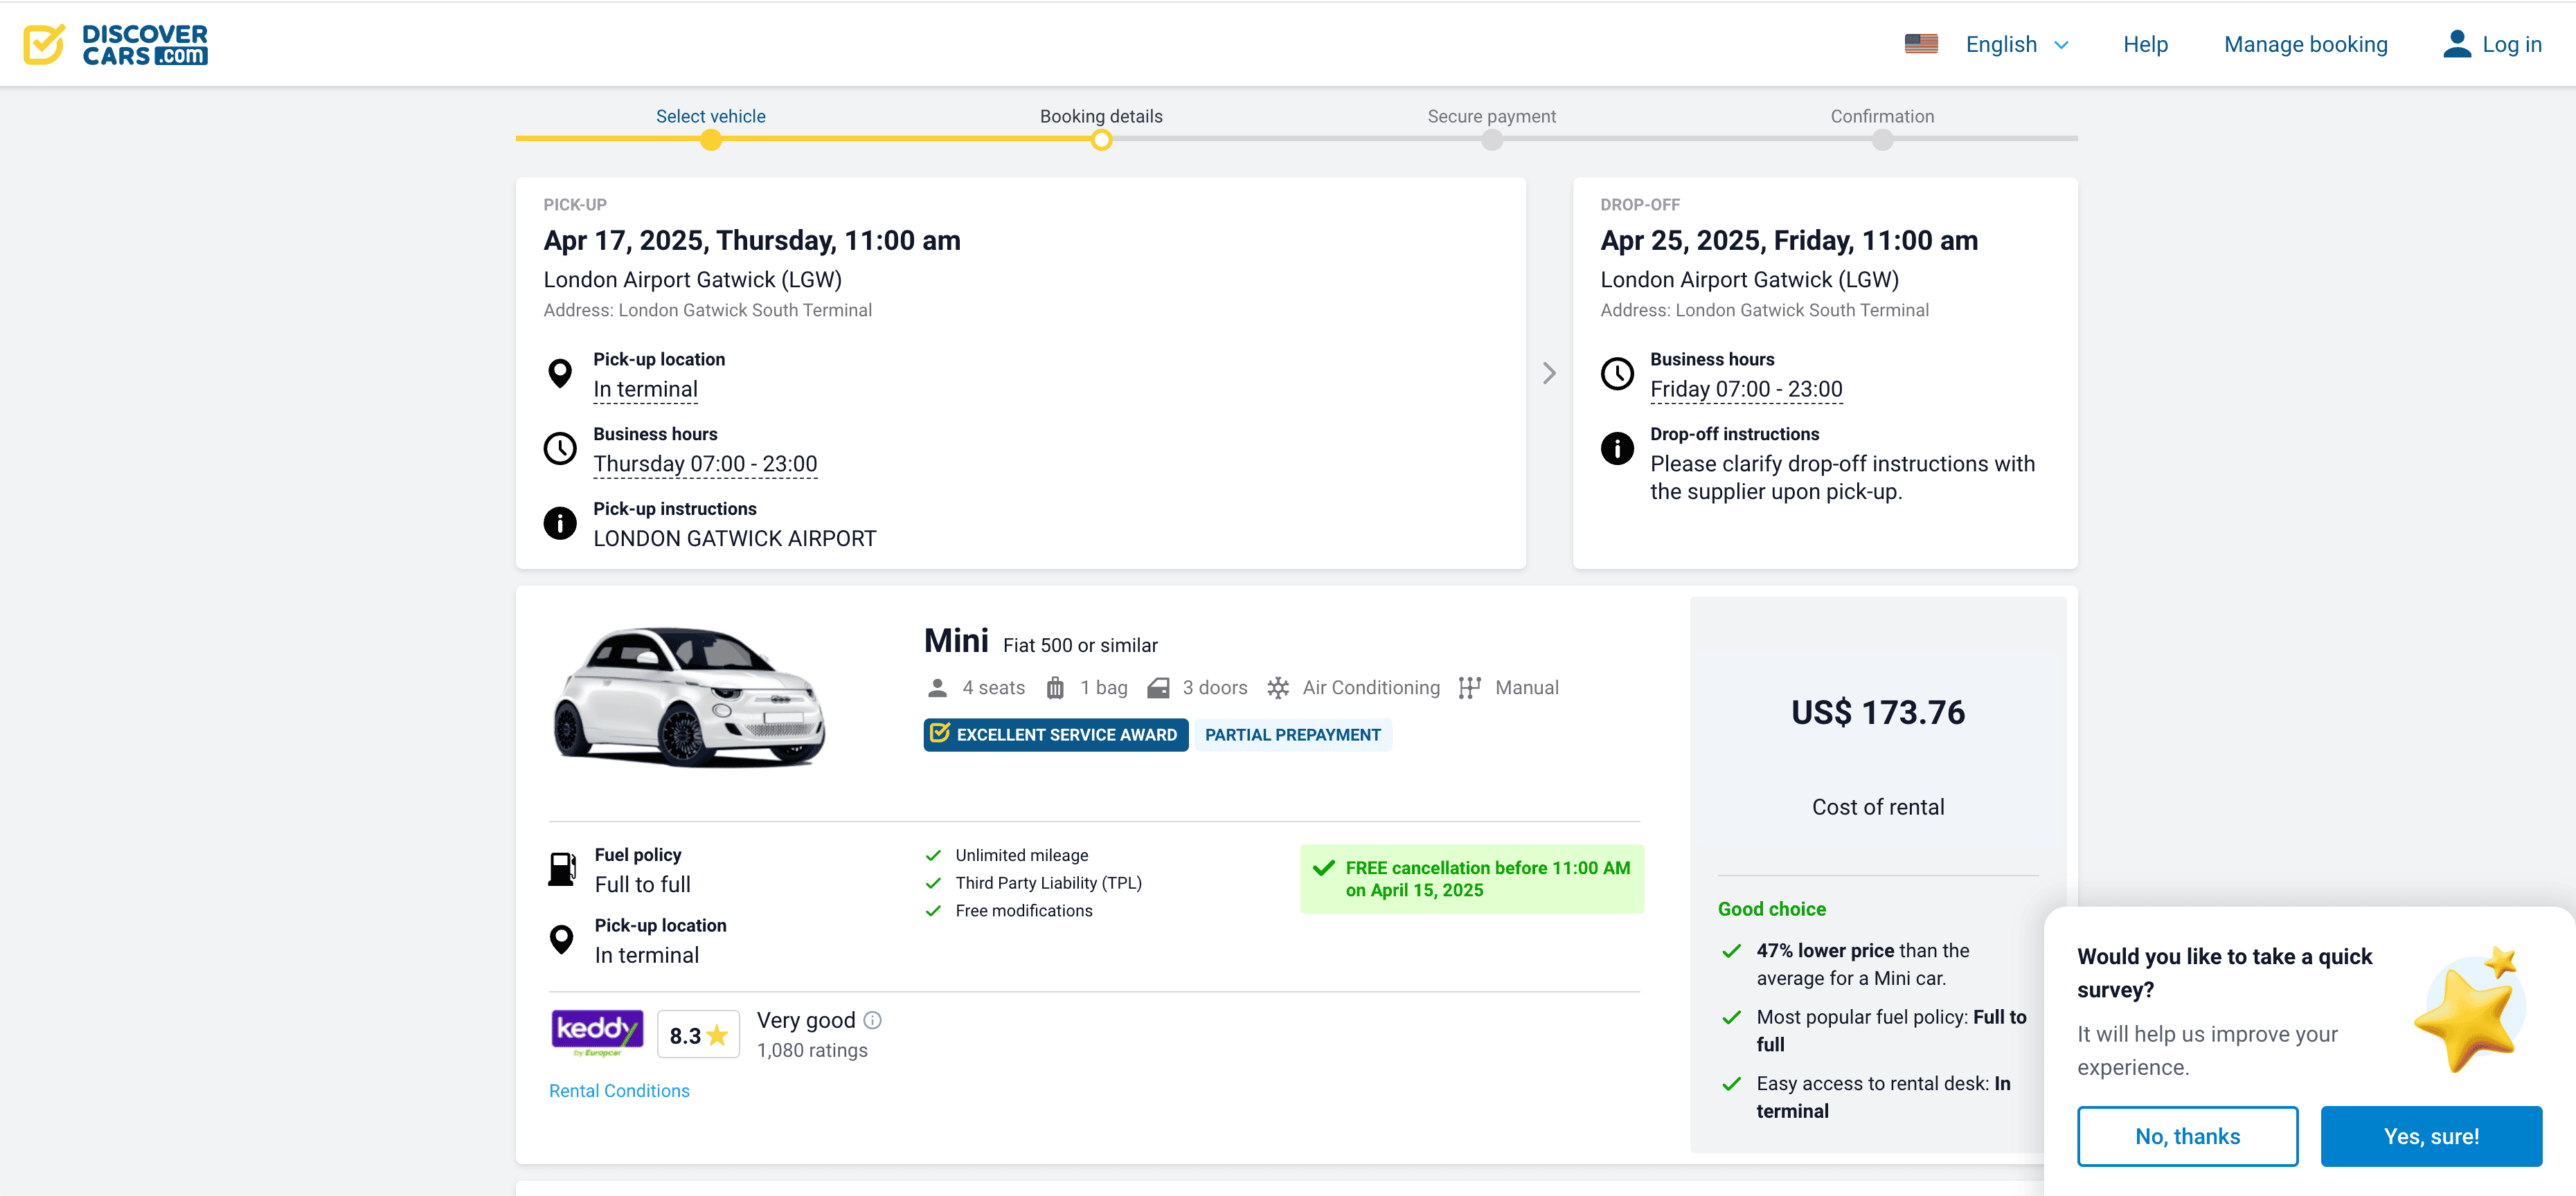2576x1196 pixels.
Task: Click the arrow between pick-up and drop-off
Action: 1549,374
